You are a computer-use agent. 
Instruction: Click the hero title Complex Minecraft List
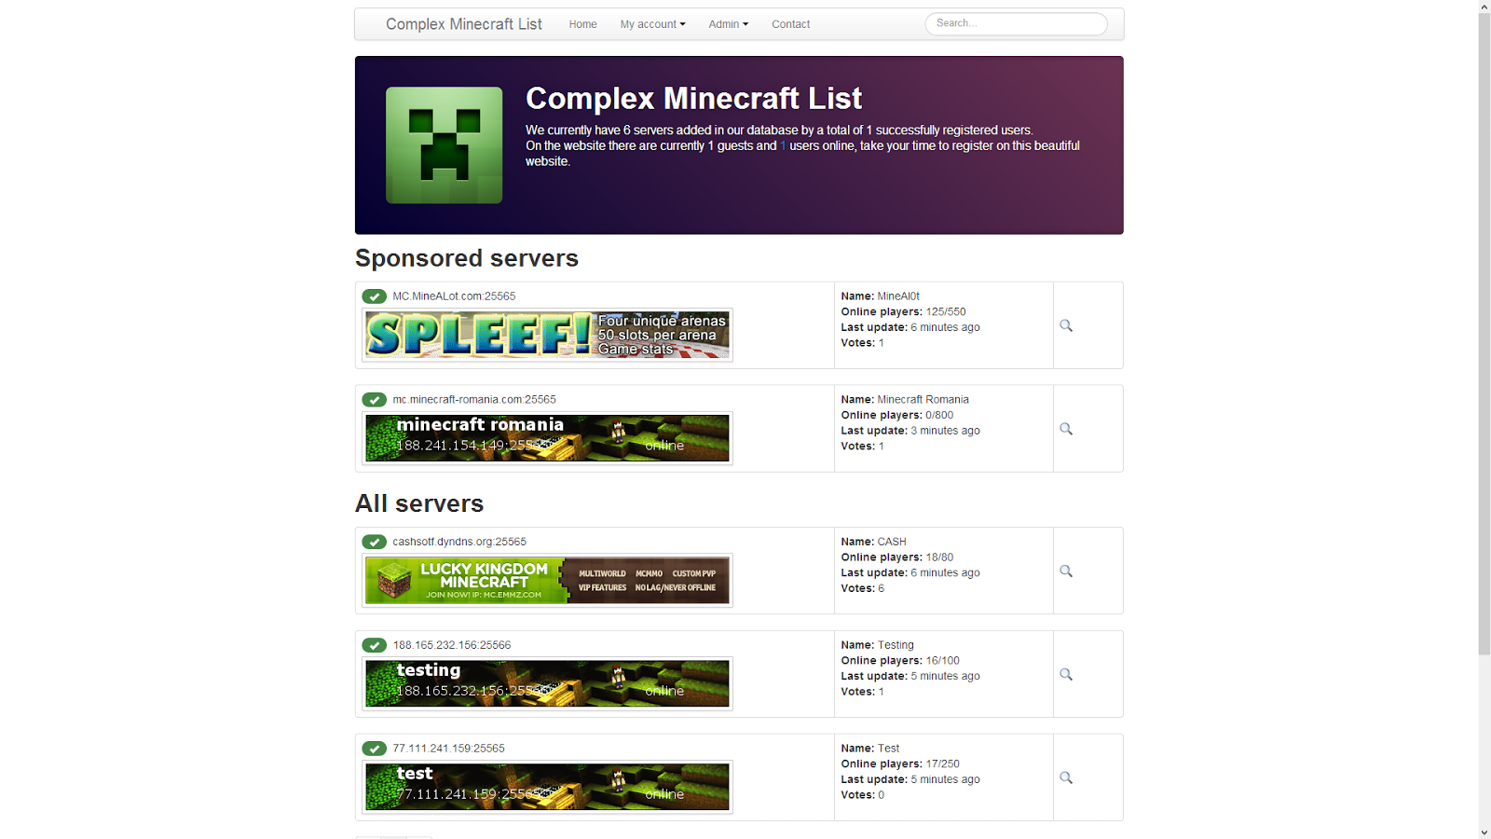coord(693,98)
